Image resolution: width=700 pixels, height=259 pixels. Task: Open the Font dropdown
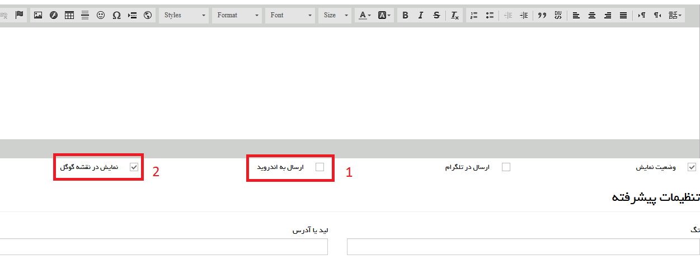(290, 15)
